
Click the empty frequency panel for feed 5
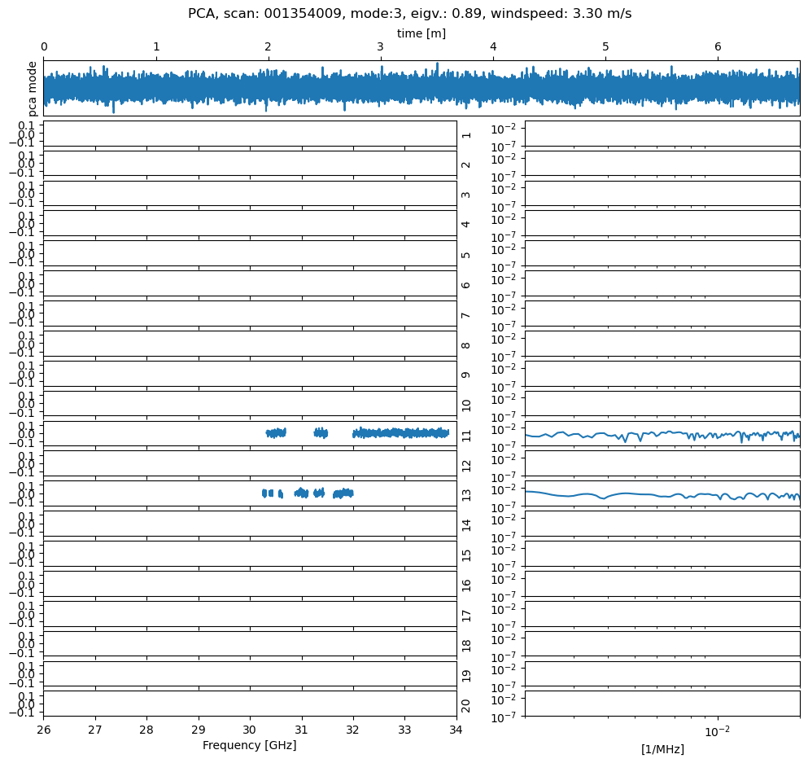click(x=250, y=253)
